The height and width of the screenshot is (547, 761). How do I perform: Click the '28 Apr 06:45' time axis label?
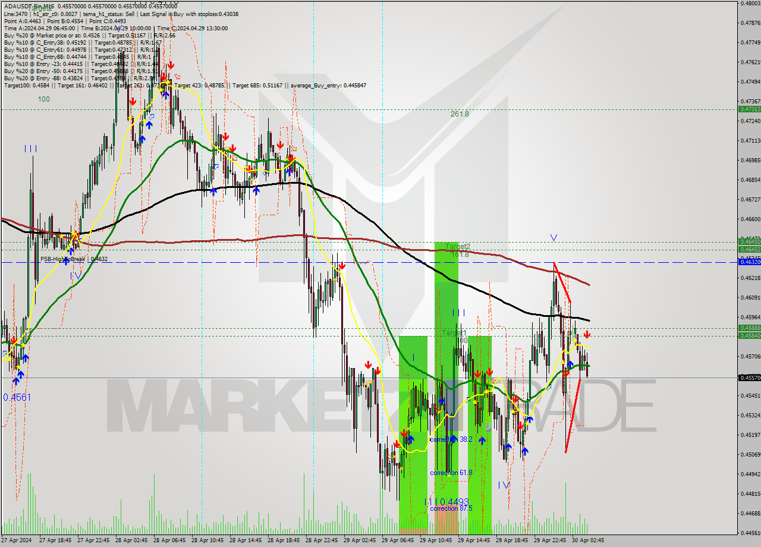(x=168, y=540)
